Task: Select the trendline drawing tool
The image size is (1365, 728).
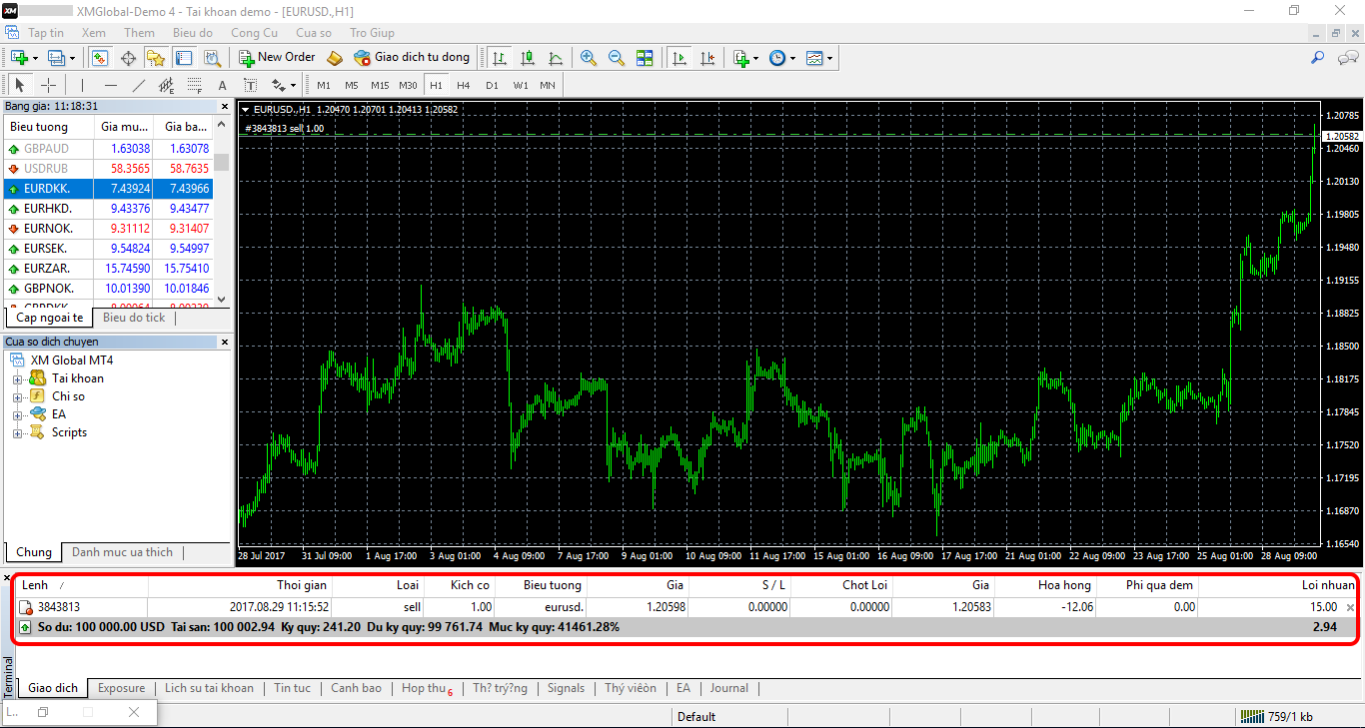Action: coord(138,85)
